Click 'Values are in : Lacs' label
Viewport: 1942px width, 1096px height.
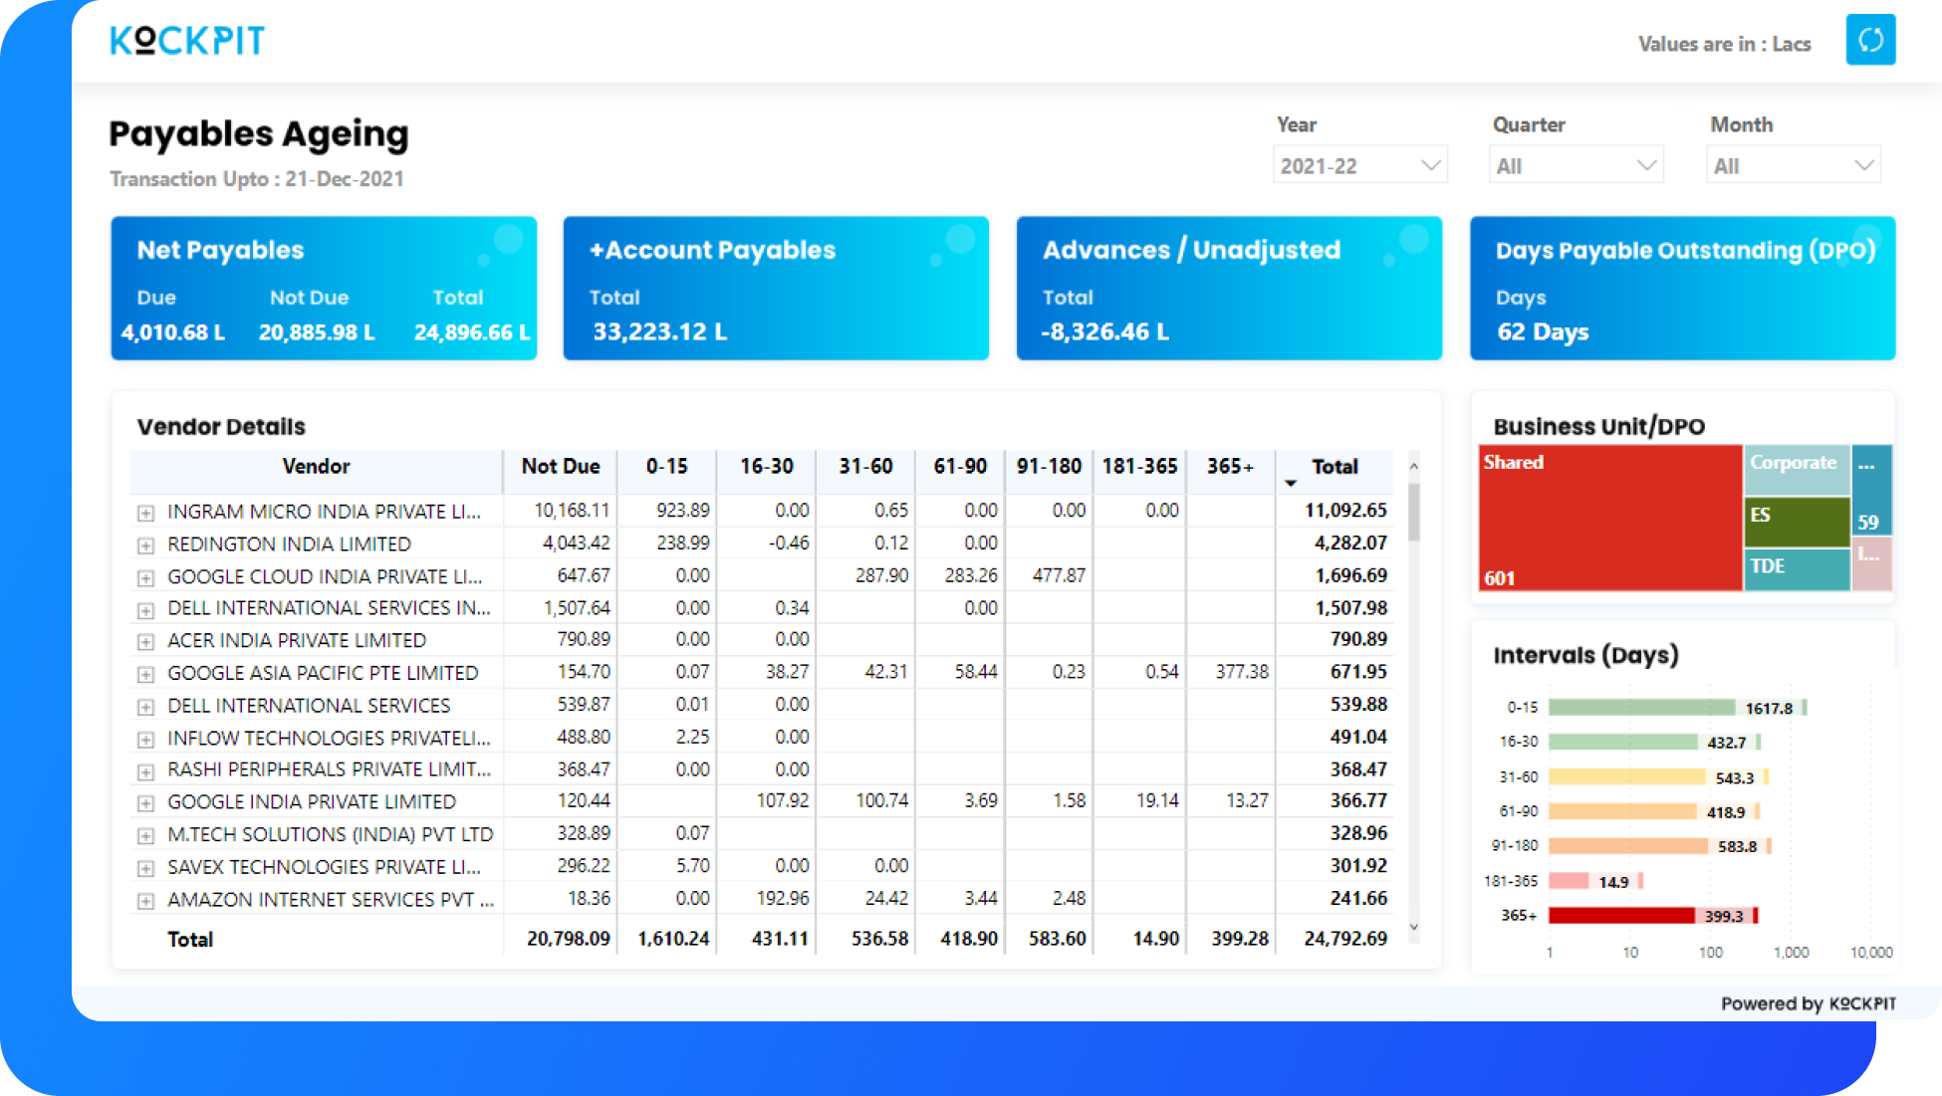(x=1725, y=44)
